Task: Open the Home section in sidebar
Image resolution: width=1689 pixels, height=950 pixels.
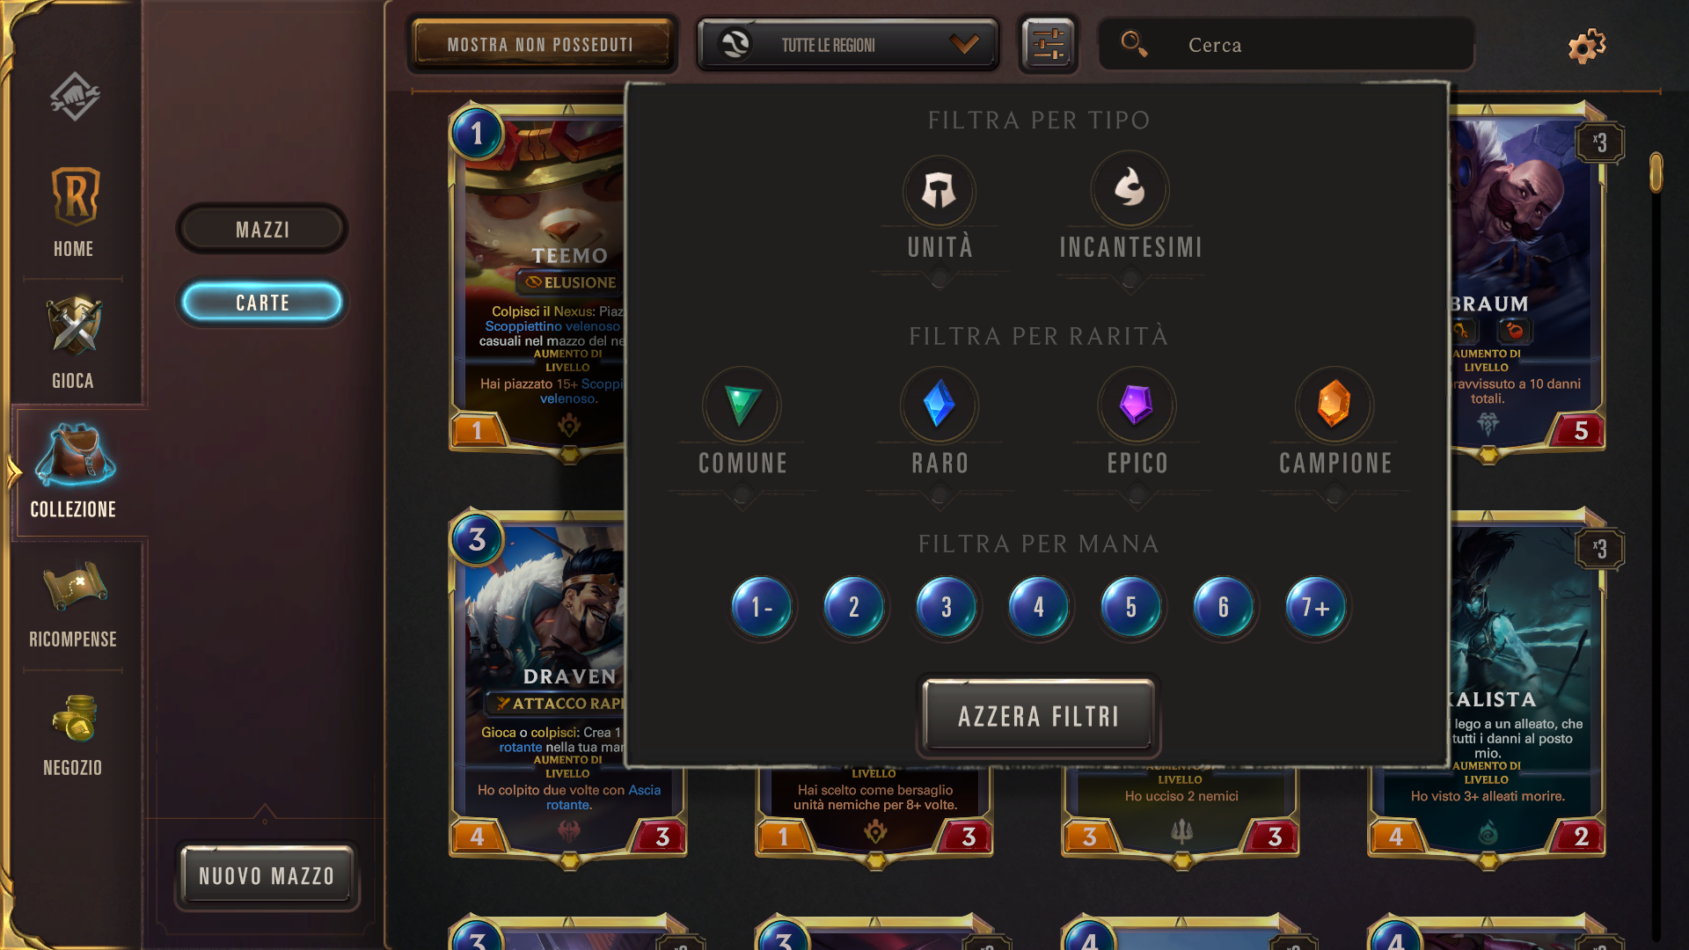Action: [x=74, y=212]
